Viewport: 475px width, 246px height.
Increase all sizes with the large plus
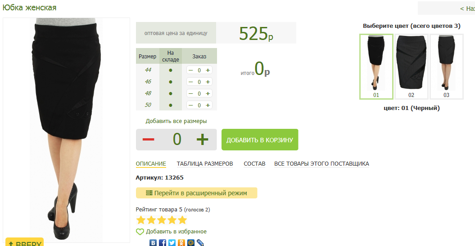coord(203,140)
